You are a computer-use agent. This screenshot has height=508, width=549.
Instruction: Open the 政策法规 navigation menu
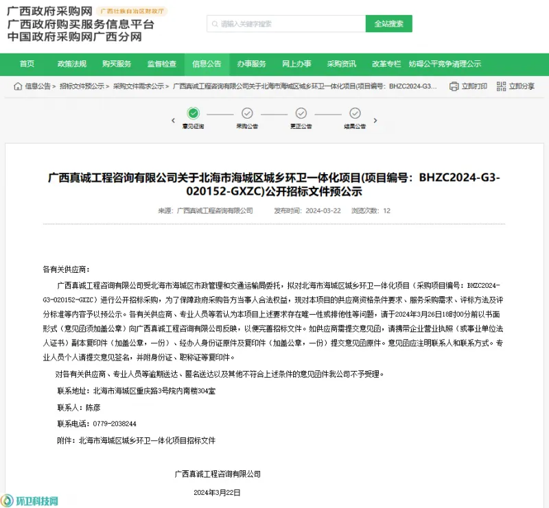coord(72,64)
